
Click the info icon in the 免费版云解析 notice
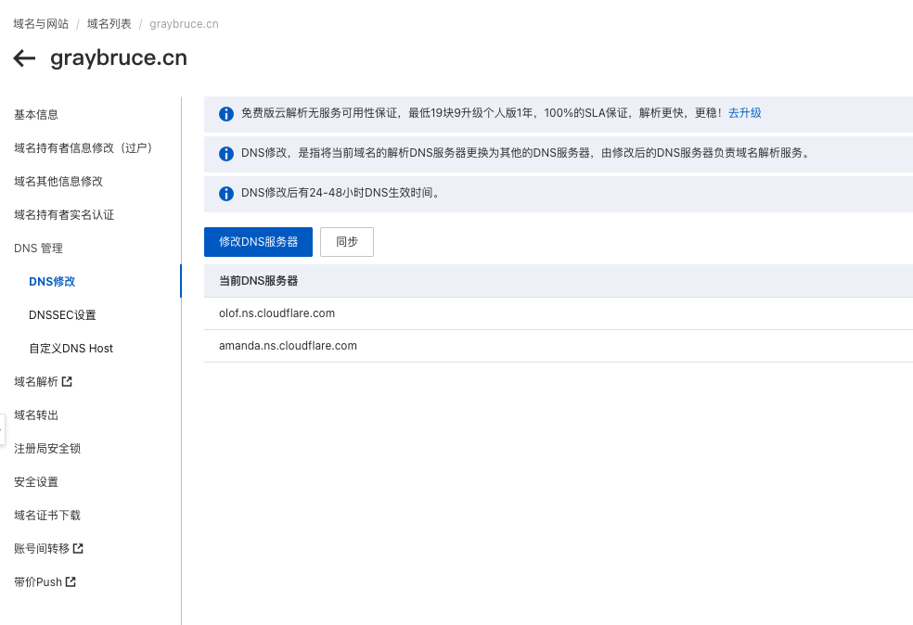tap(225, 113)
